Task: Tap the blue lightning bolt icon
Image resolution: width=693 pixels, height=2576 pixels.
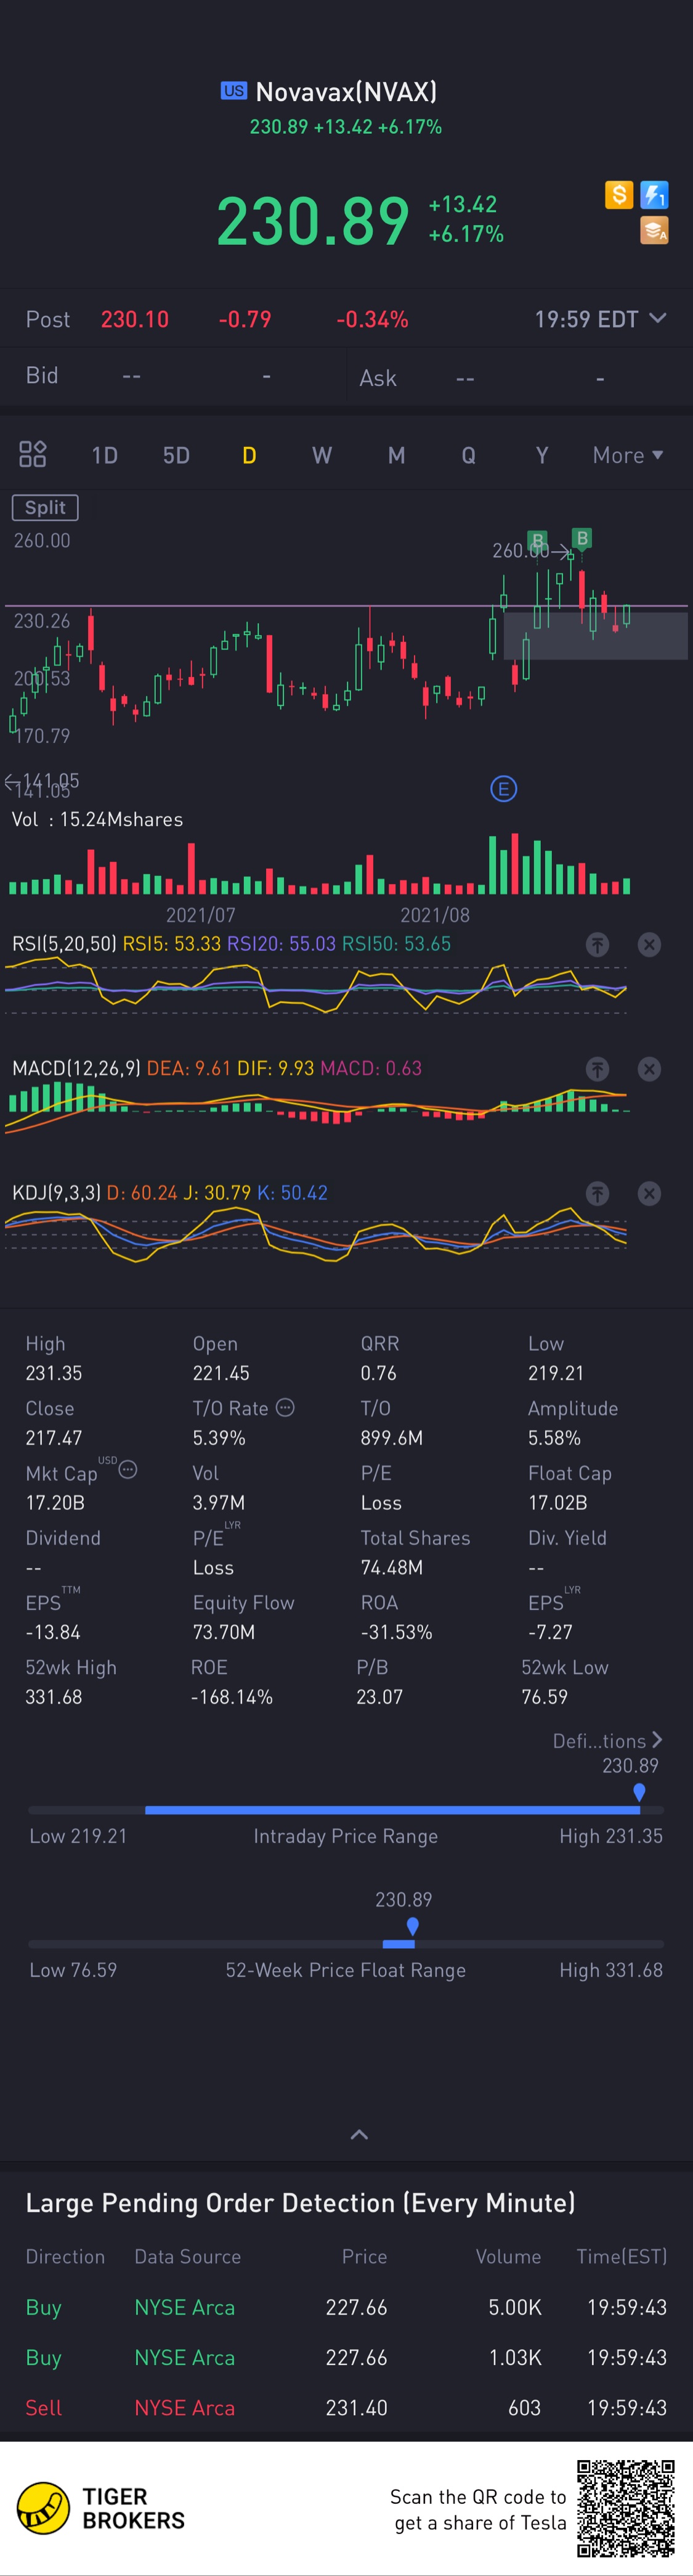Action: click(x=654, y=194)
